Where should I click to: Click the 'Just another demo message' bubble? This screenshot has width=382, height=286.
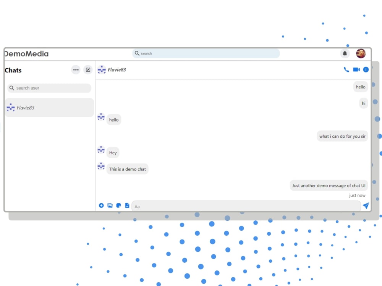tap(329, 185)
